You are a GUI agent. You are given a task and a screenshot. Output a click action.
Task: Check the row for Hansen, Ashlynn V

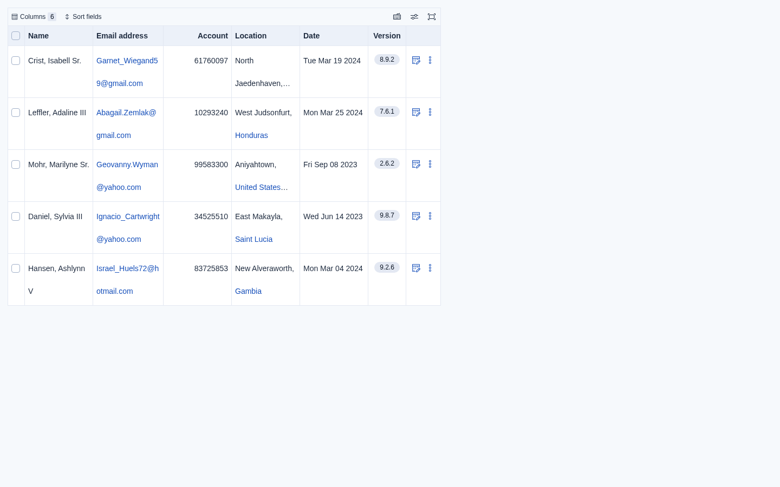(16, 268)
